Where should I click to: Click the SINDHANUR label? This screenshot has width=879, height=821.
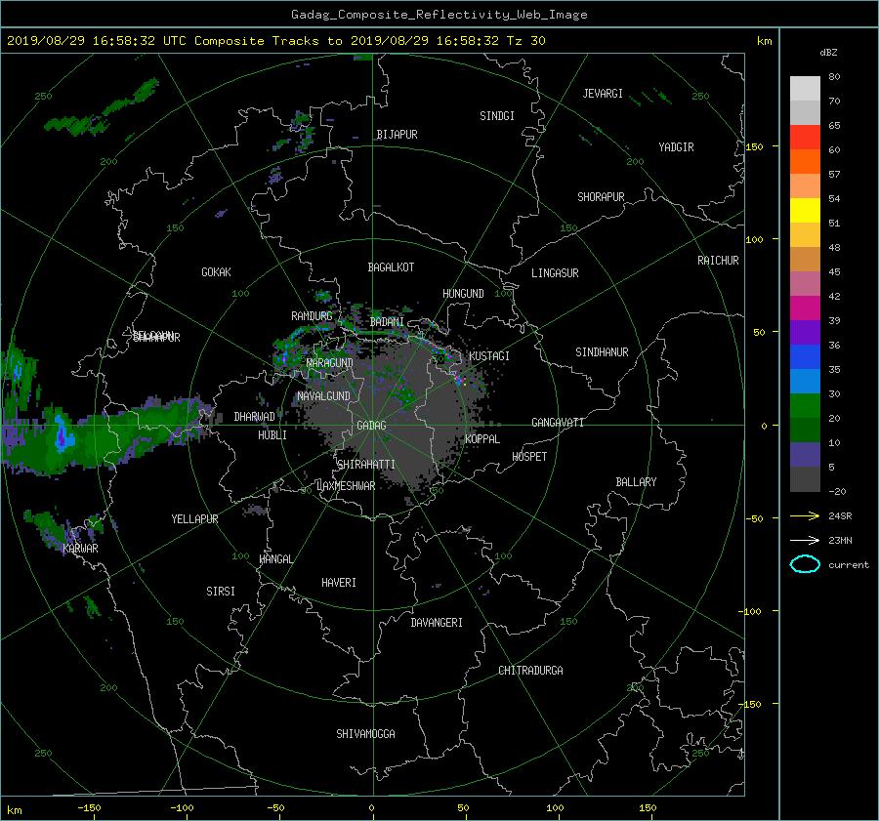point(602,352)
